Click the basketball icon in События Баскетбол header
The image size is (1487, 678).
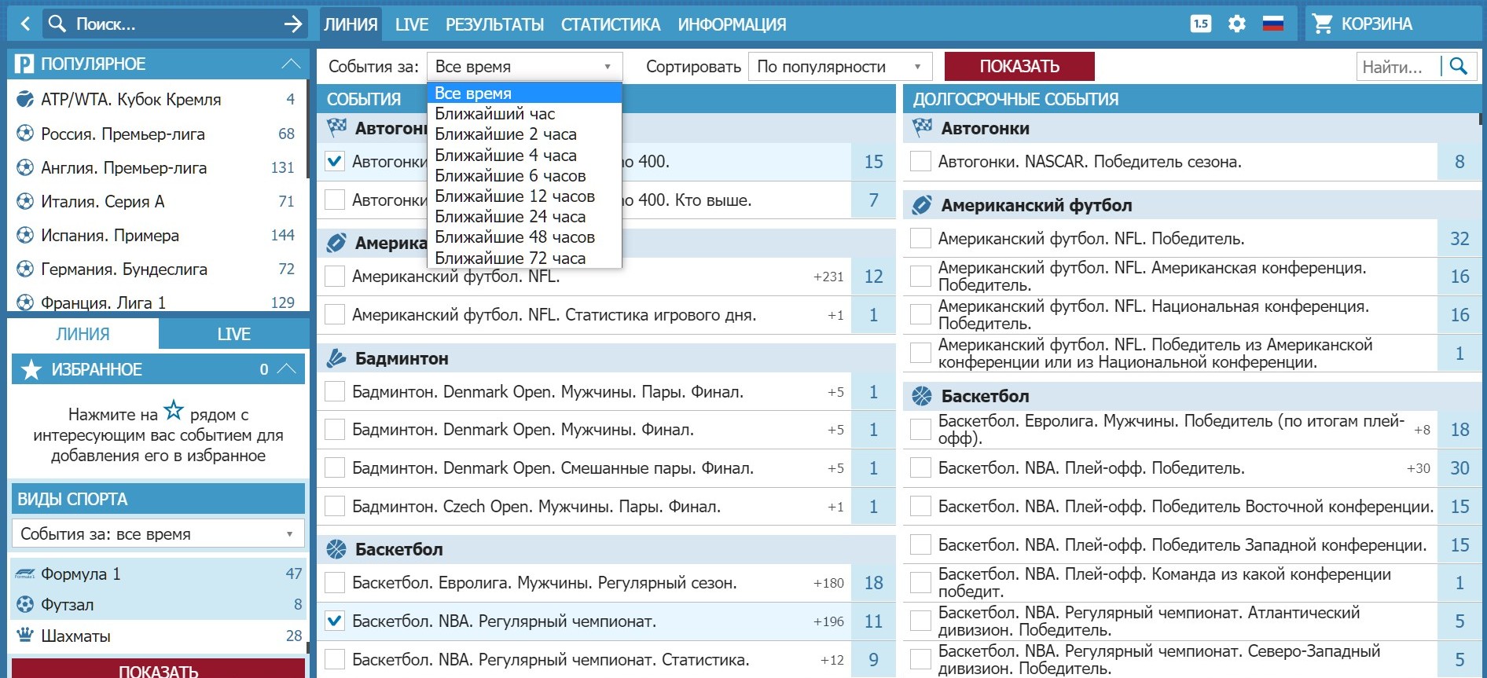pos(336,549)
